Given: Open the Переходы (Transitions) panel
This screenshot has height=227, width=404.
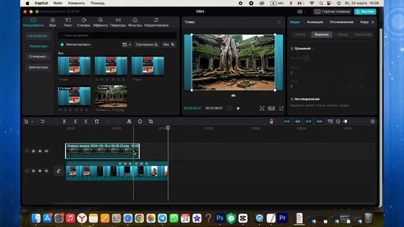Looking at the screenshot, I should click(x=118, y=22).
